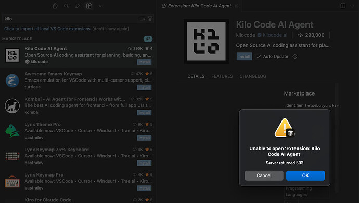359x203 pixels.
Task: Dismiss import hint via don't show again
Action: click(x=111, y=29)
